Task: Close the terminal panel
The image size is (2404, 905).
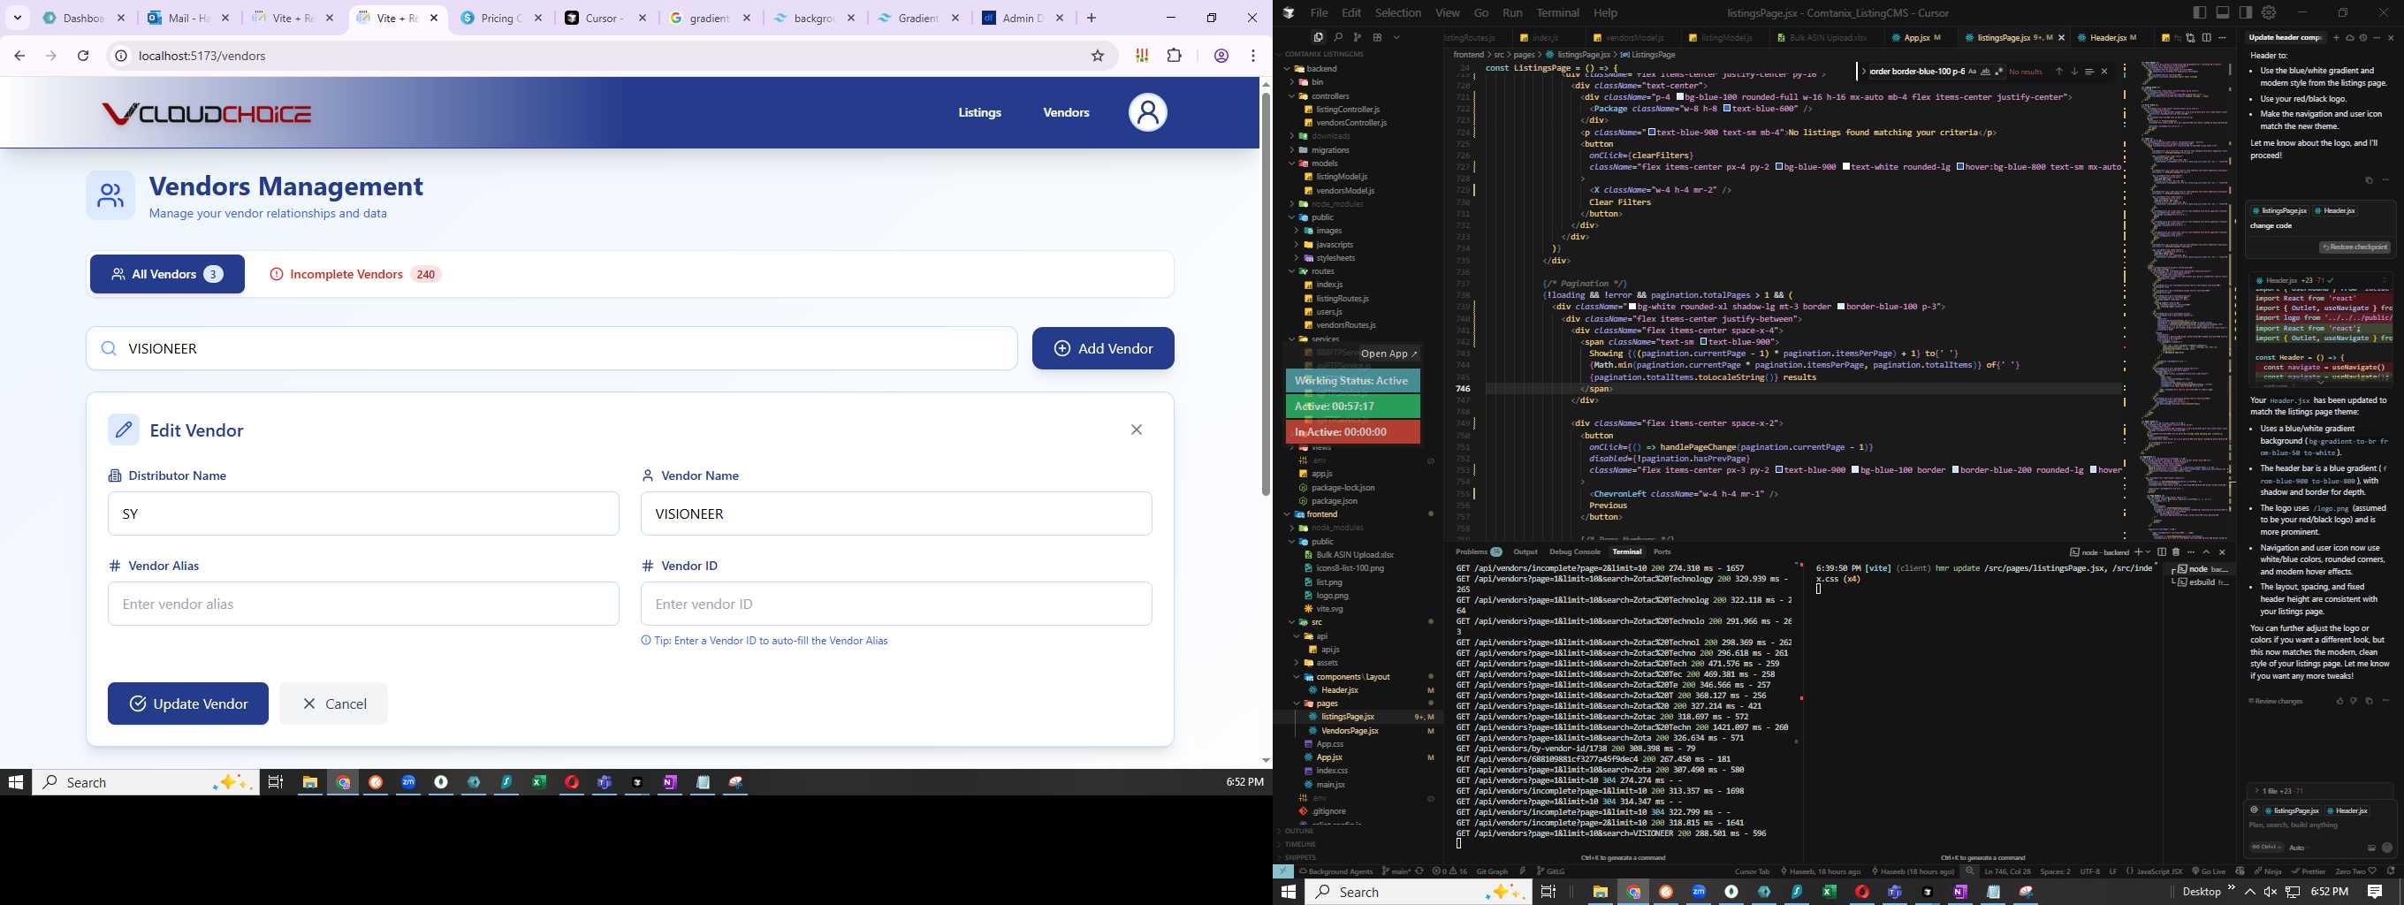Action: click(2223, 551)
